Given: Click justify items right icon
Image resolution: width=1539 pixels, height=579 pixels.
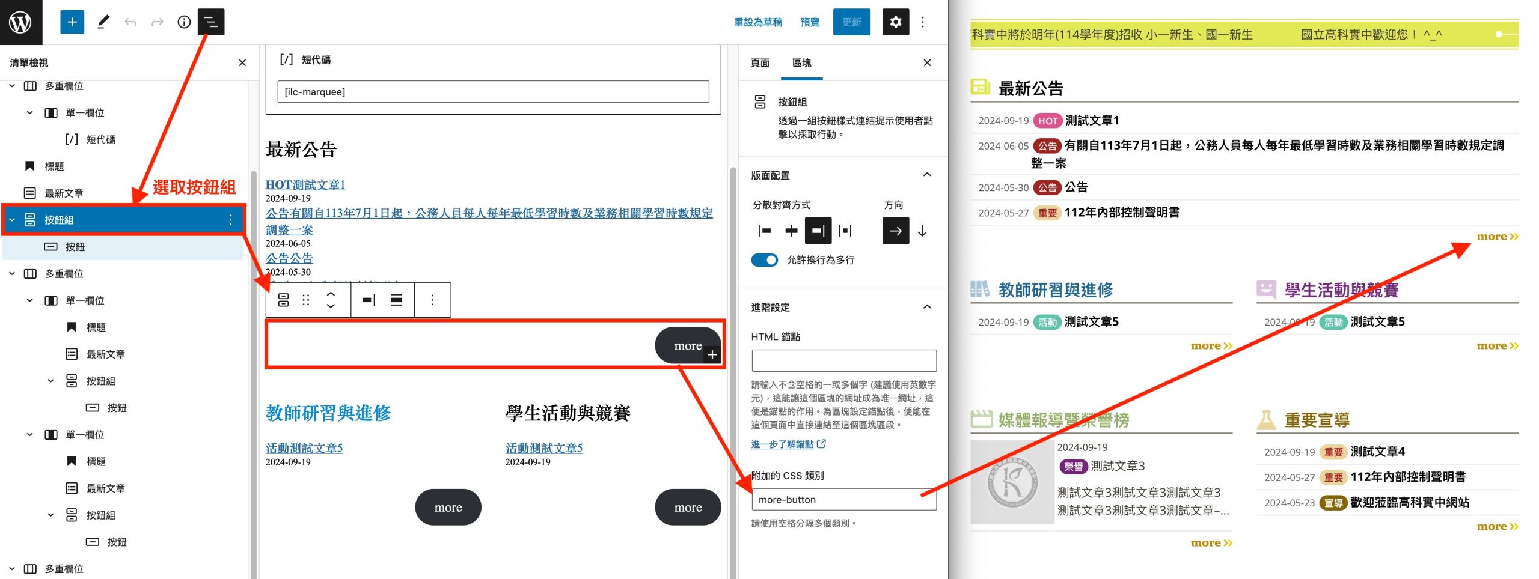Looking at the screenshot, I should click(818, 231).
